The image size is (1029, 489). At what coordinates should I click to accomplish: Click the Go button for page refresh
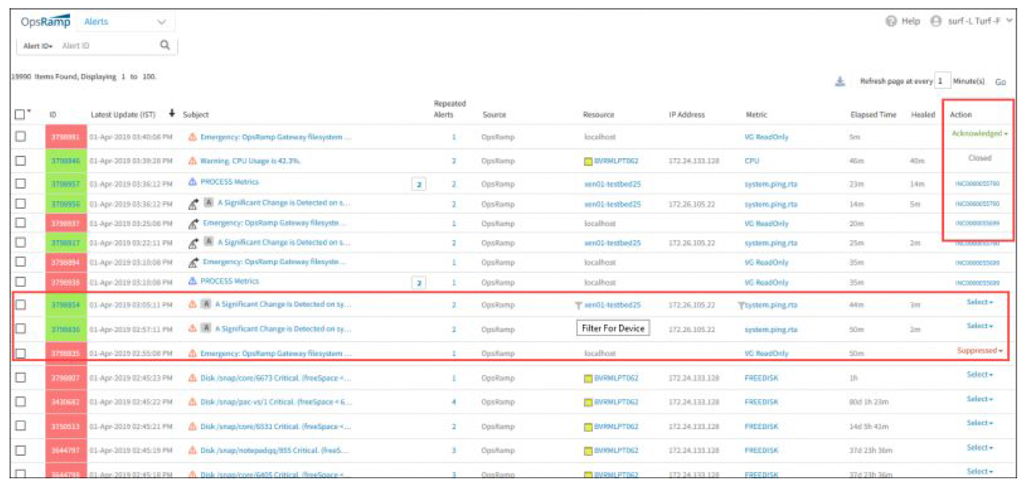[x=1002, y=82]
